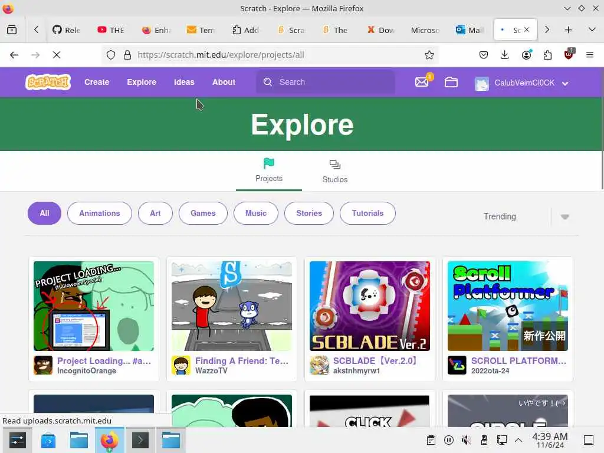Screen dimensions: 604x453
Task: Click About in the navigation bar
Action: click(224, 82)
